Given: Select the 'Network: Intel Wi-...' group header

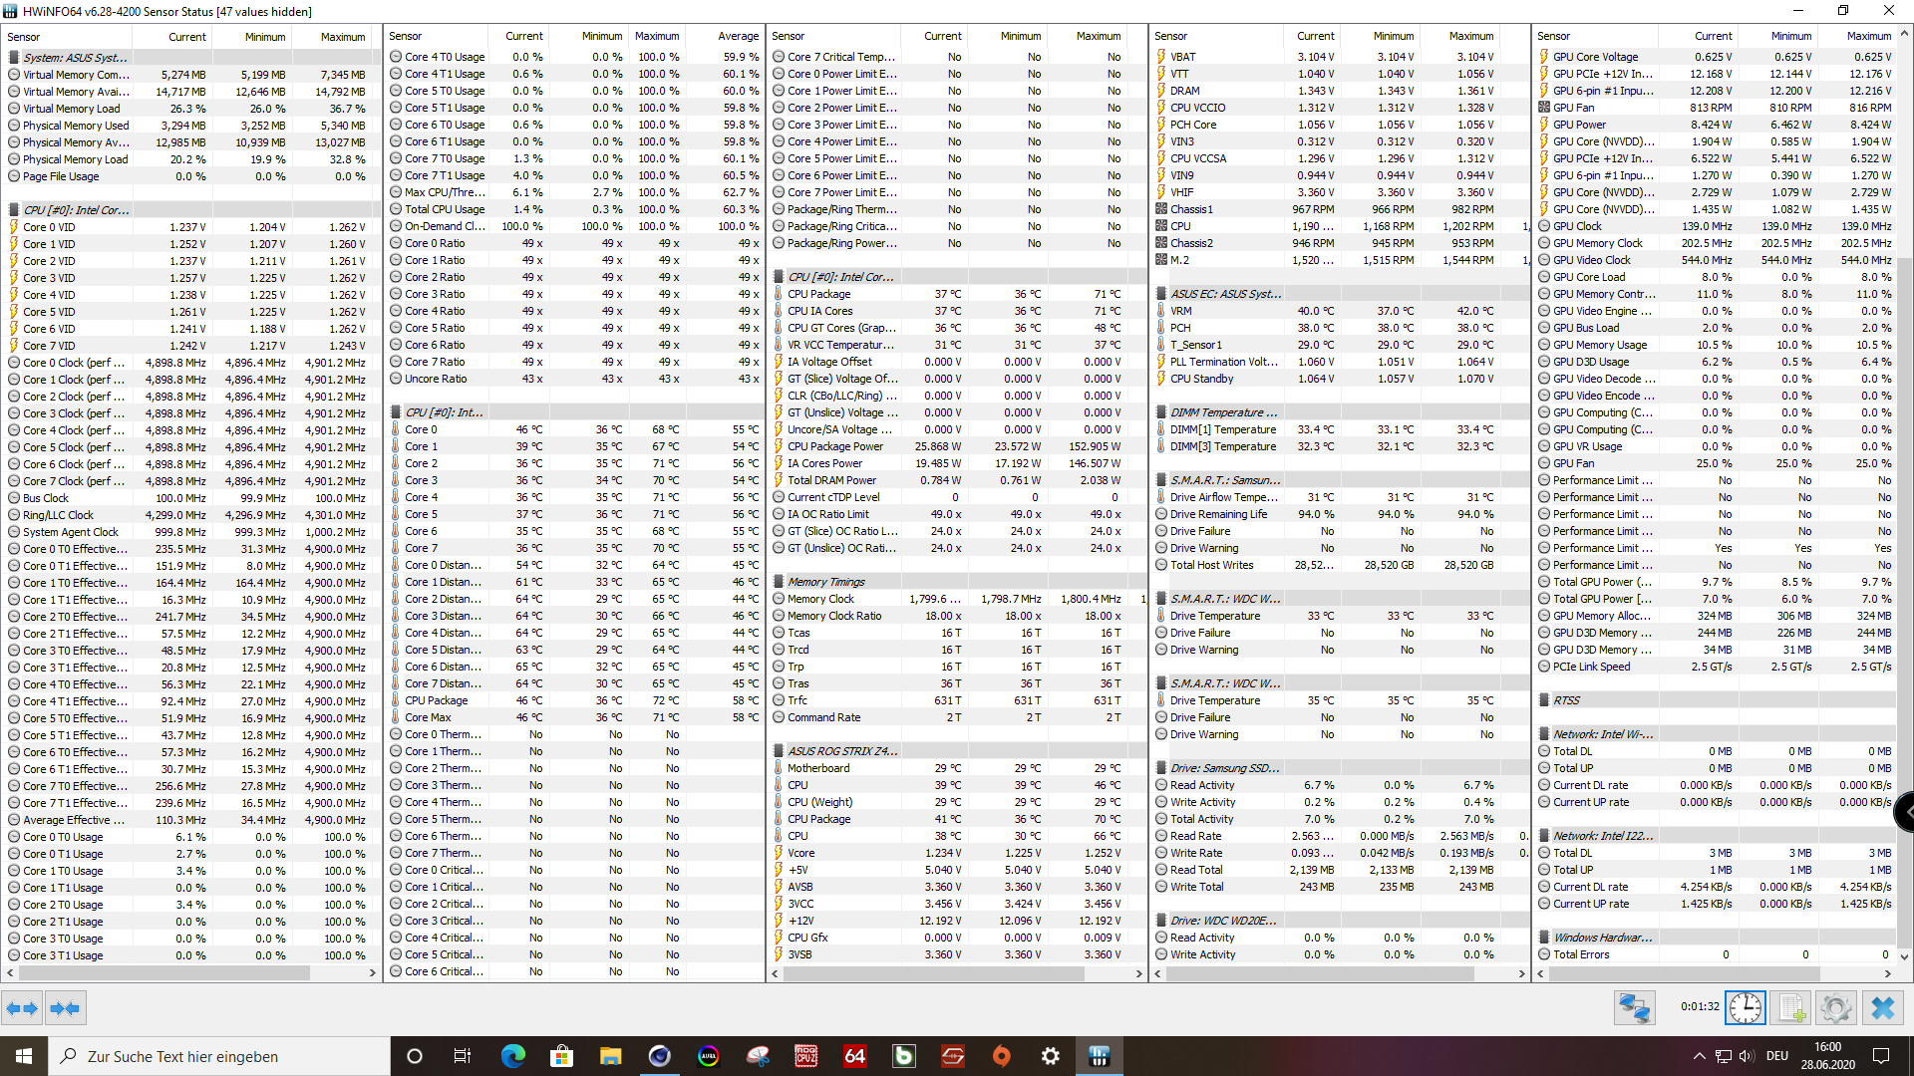Looking at the screenshot, I should point(1715,734).
